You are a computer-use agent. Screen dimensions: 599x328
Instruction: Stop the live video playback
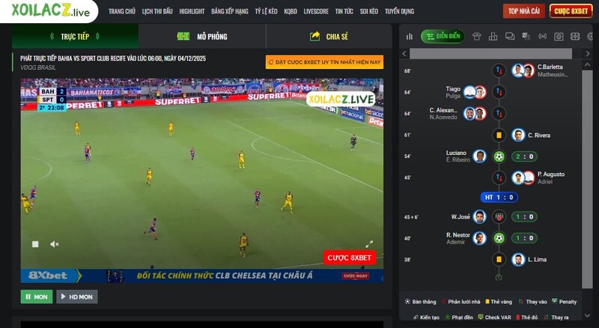(35, 244)
